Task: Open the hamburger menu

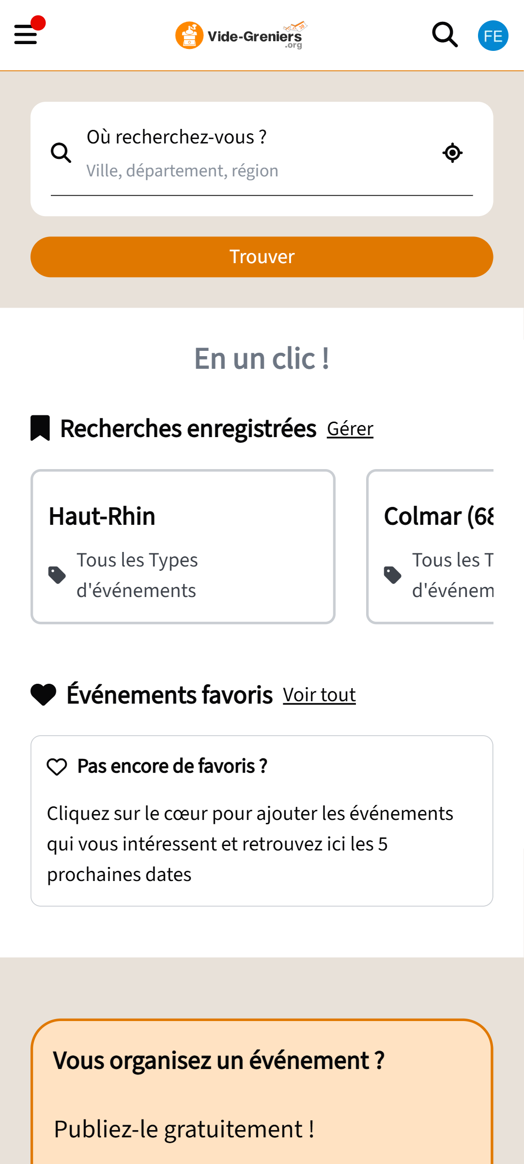Action: click(x=26, y=35)
